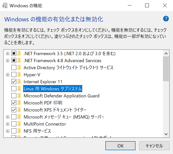The image size is (173, 154).
Task: Select the NFS 用サービス label
Action: pos(37,131)
